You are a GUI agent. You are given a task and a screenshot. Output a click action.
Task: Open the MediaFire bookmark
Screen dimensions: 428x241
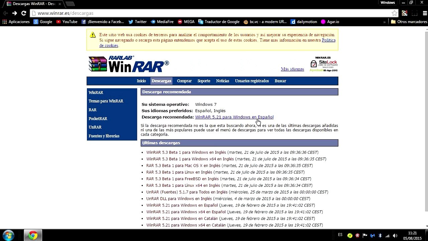162,22
